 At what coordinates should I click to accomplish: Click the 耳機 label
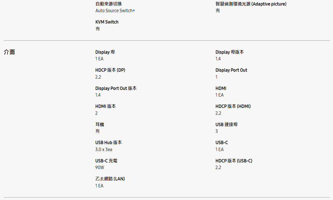pyautogui.click(x=100, y=124)
